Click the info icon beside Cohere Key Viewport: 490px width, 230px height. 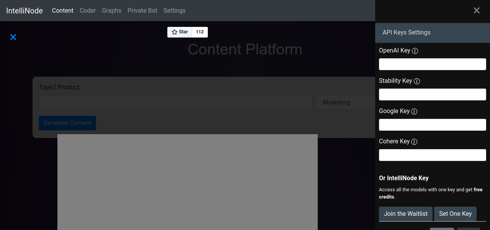coord(414,142)
